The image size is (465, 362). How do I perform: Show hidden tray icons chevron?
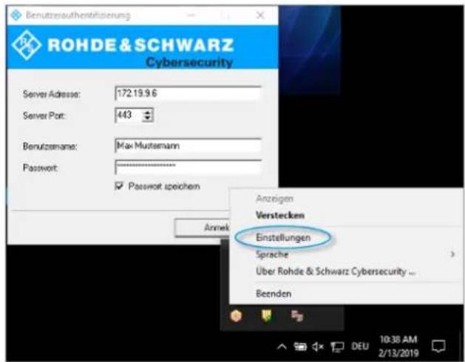282,346
